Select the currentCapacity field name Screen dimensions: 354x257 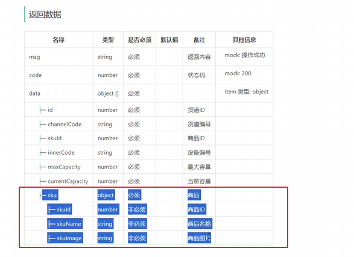(68, 181)
